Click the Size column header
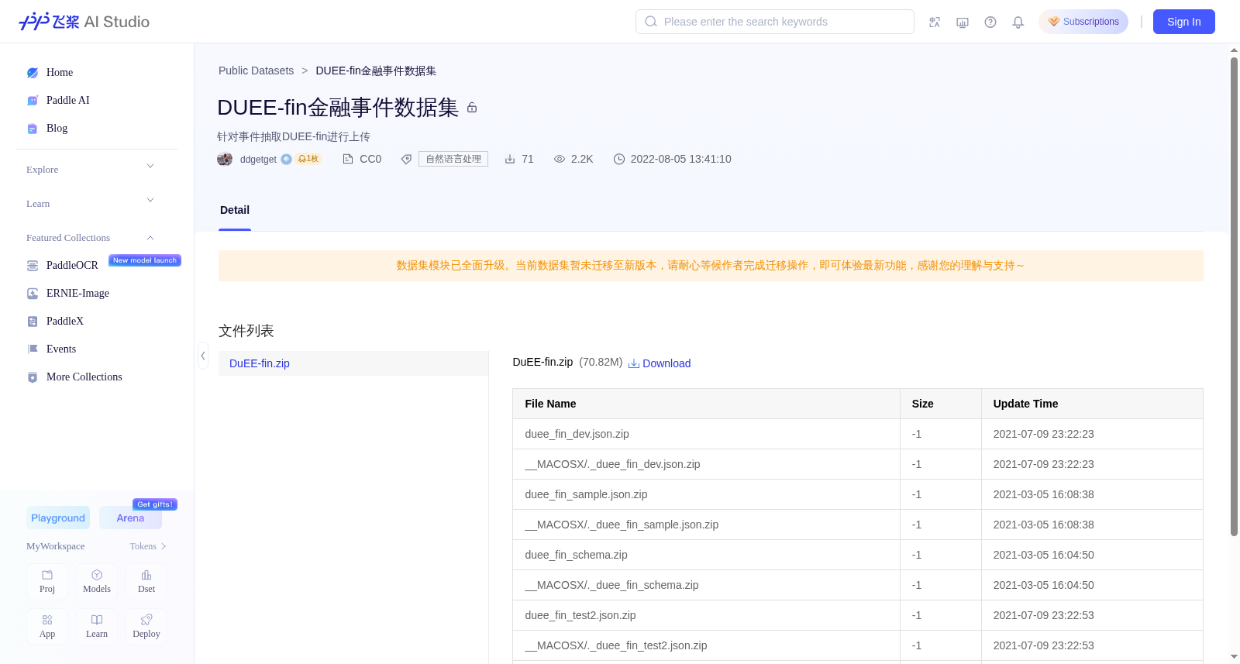 (x=941, y=404)
